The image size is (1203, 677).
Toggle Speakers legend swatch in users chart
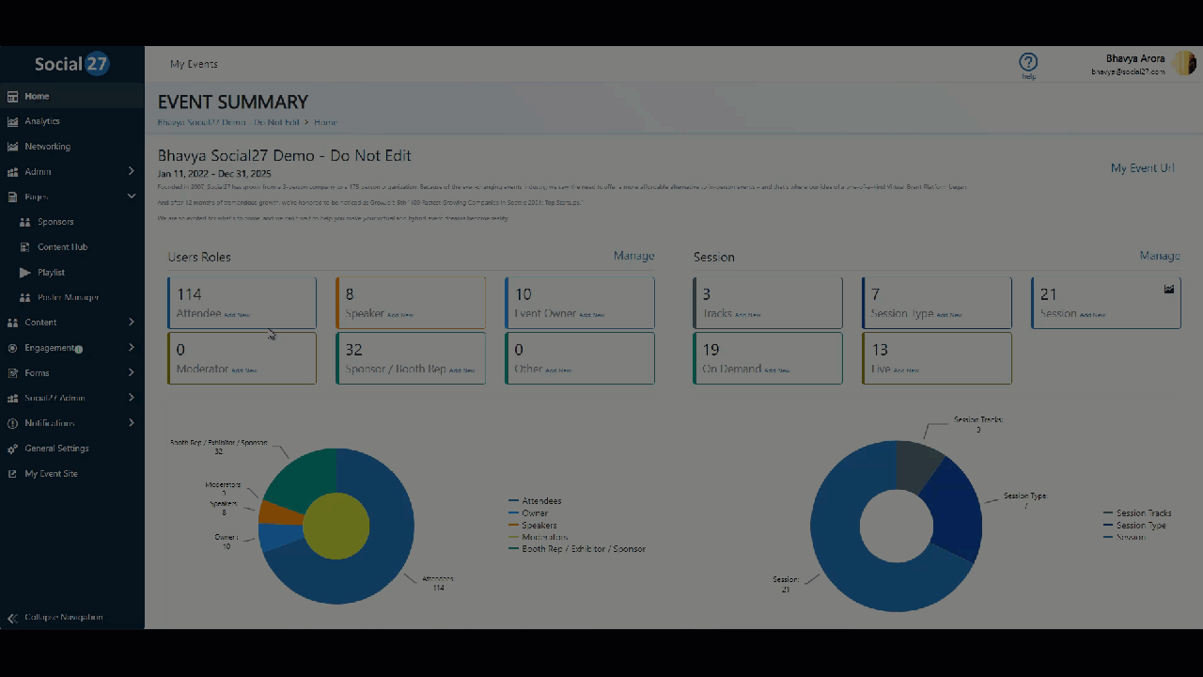click(x=513, y=526)
